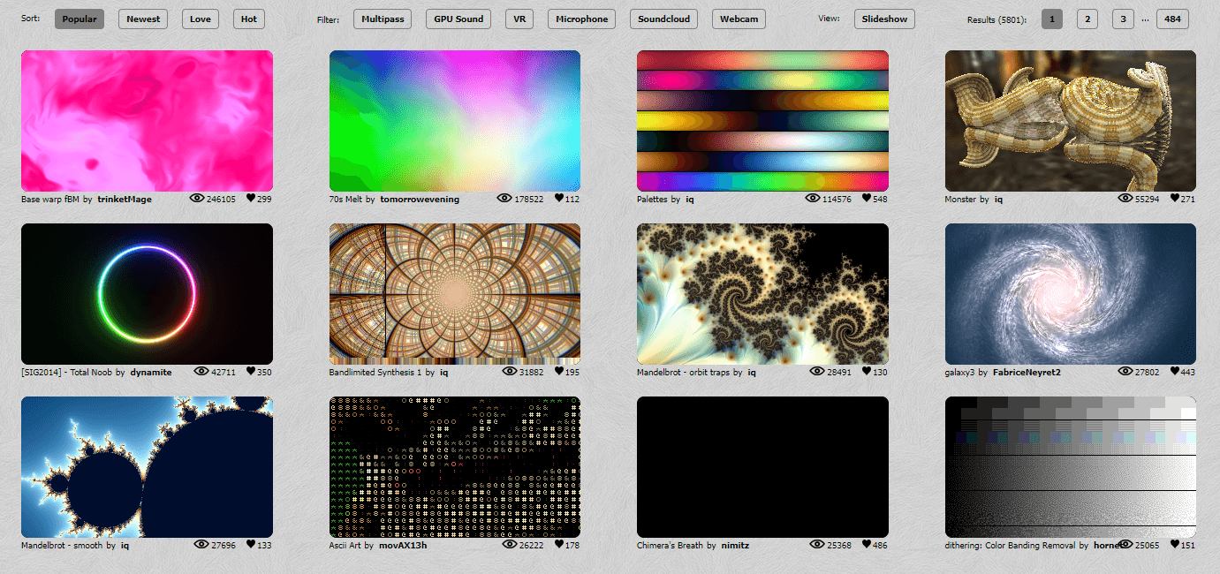Open the Mandelbrot - orbit traps thumbnail
Image resolution: width=1220 pixels, height=574 pixels.
[x=762, y=294]
